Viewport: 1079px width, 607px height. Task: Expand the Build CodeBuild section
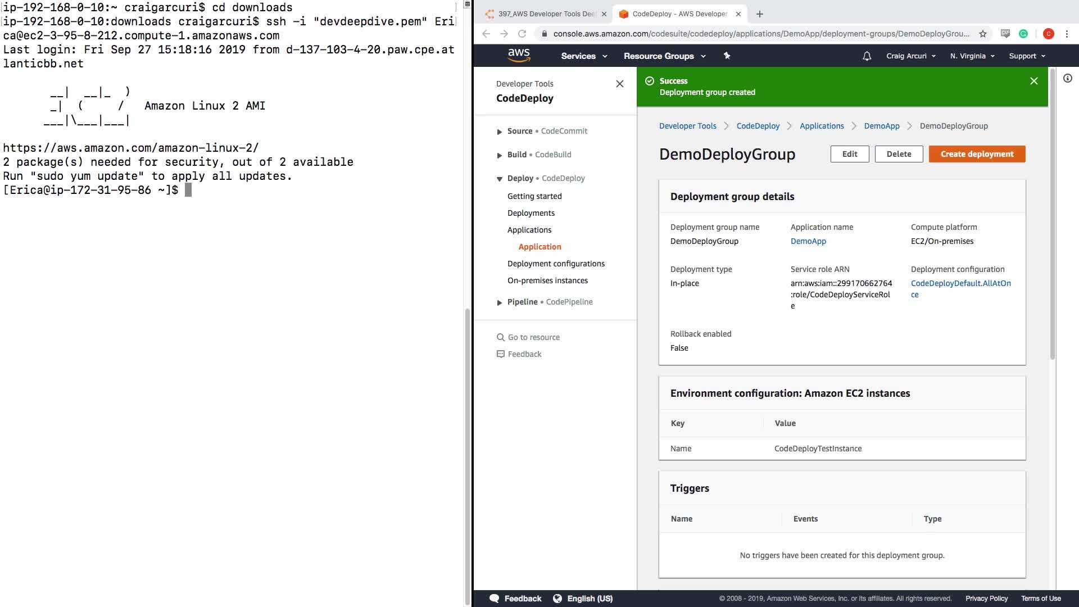pyautogui.click(x=499, y=155)
